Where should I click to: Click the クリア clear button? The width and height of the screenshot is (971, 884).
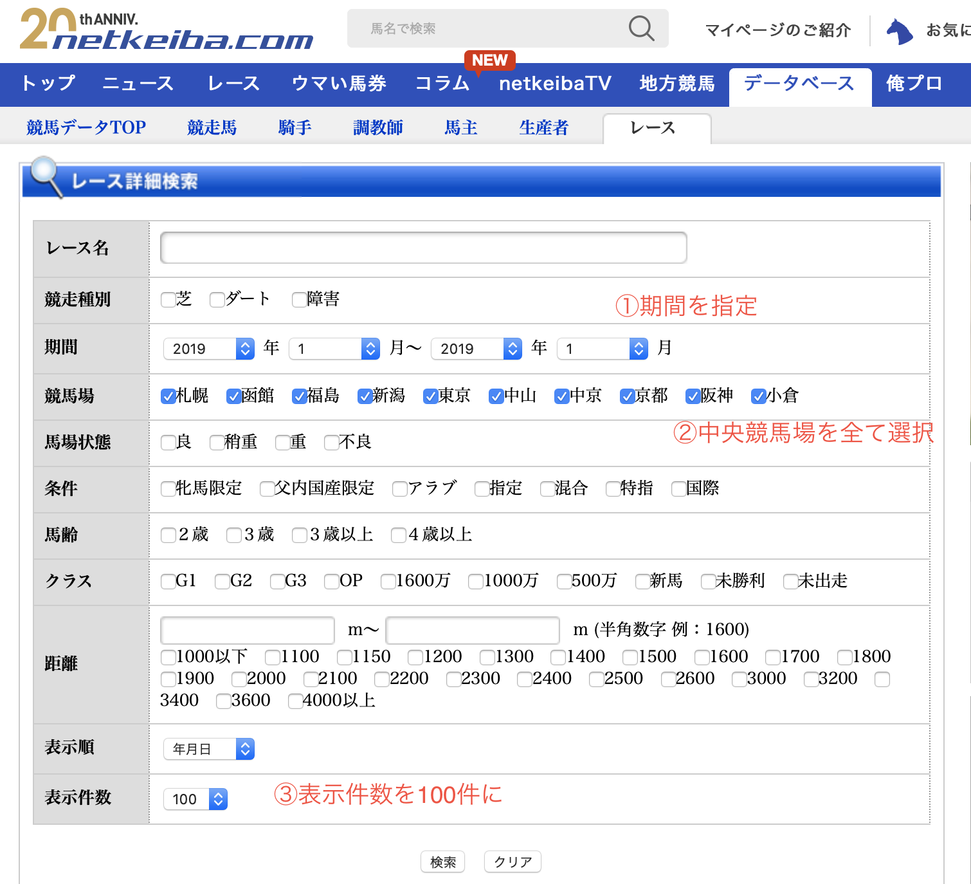click(513, 861)
